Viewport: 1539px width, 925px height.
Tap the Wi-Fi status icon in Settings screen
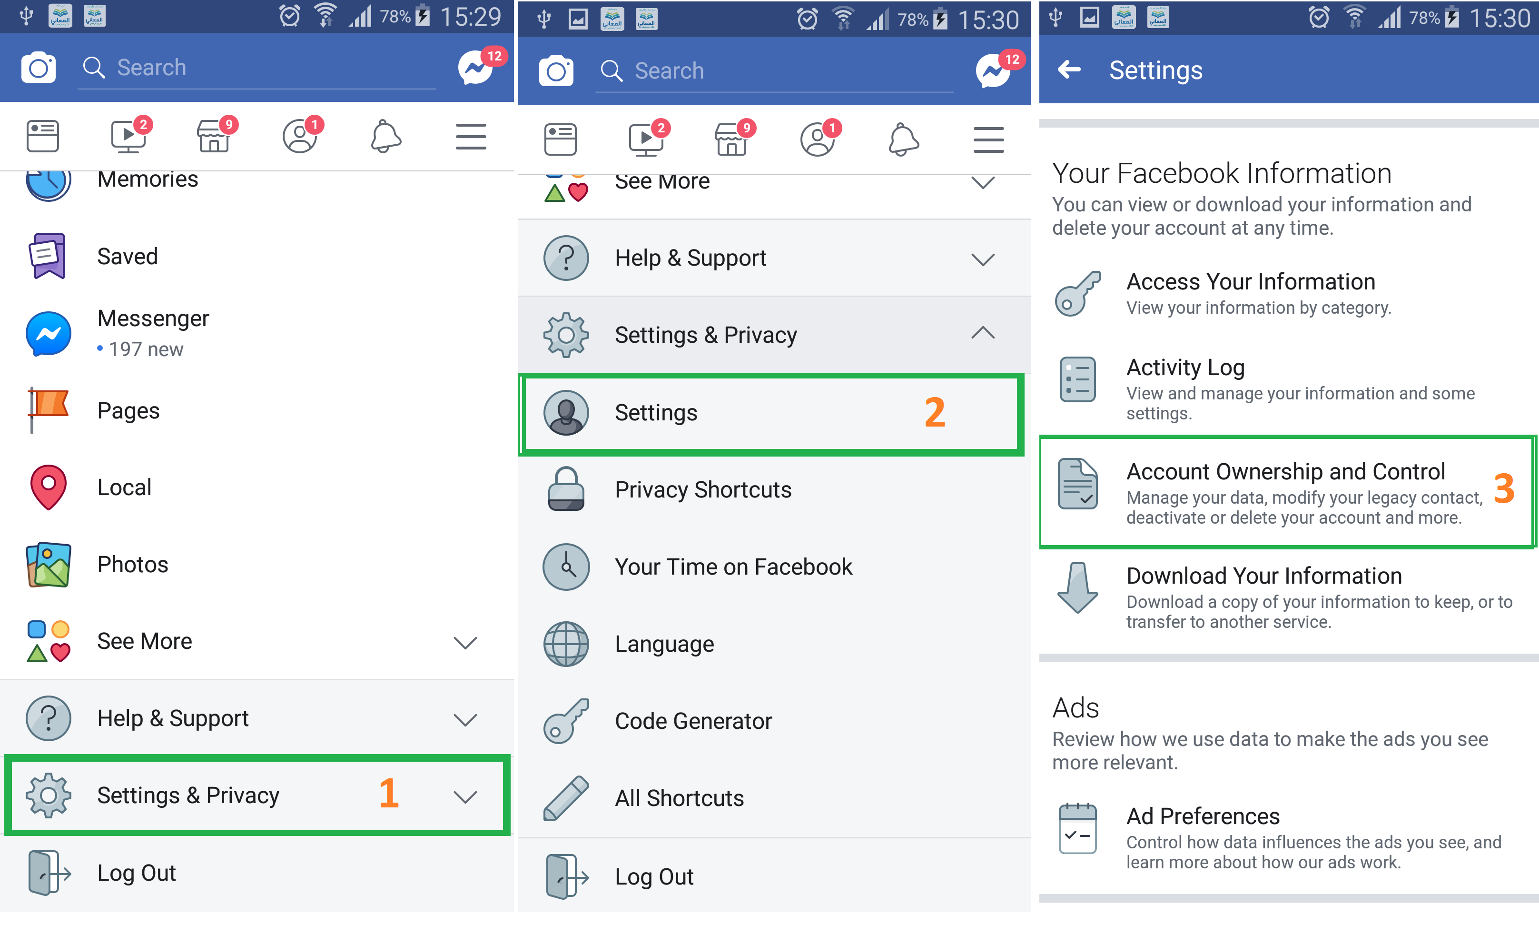tap(1354, 18)
